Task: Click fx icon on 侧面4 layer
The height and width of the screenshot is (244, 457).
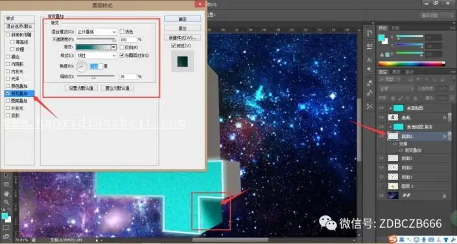Action: 445,136
